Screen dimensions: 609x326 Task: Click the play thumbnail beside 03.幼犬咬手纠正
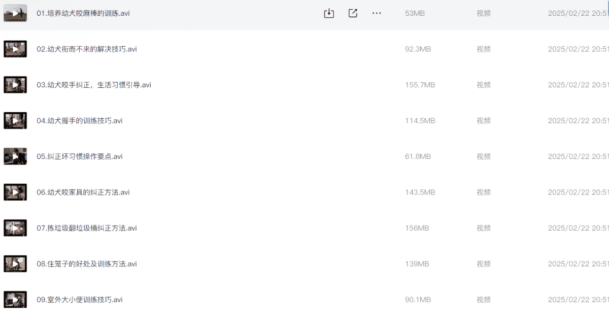15,85
